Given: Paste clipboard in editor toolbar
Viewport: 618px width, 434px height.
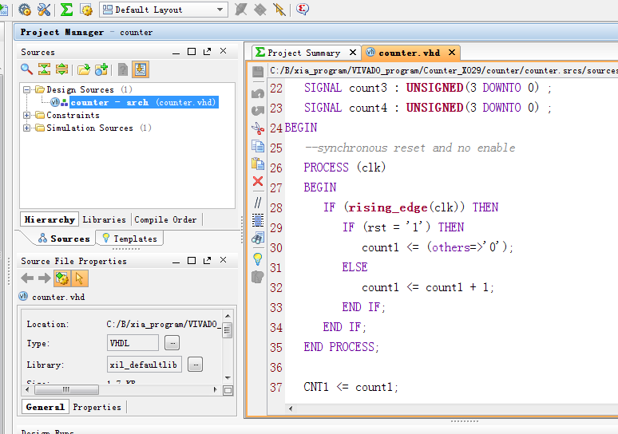Looking at the screenshot, I should [258, 164].
